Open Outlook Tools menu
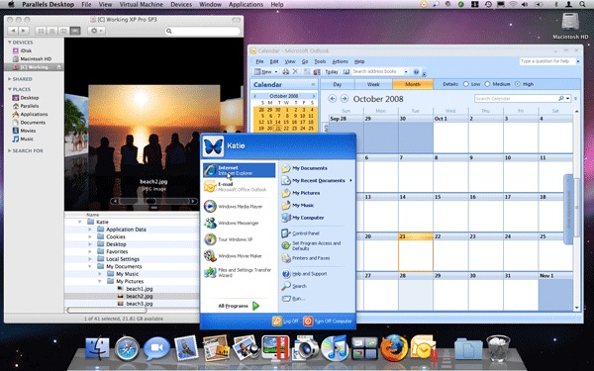This screenshot has height=371, width=594. pyautogui.click(x=320, y=61)
